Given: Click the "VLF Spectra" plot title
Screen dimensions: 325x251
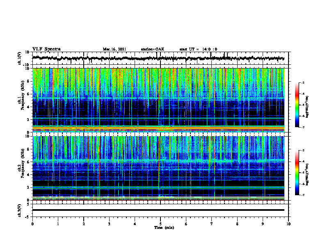Looking at the screenshot, I should click(x=46, y=49).
